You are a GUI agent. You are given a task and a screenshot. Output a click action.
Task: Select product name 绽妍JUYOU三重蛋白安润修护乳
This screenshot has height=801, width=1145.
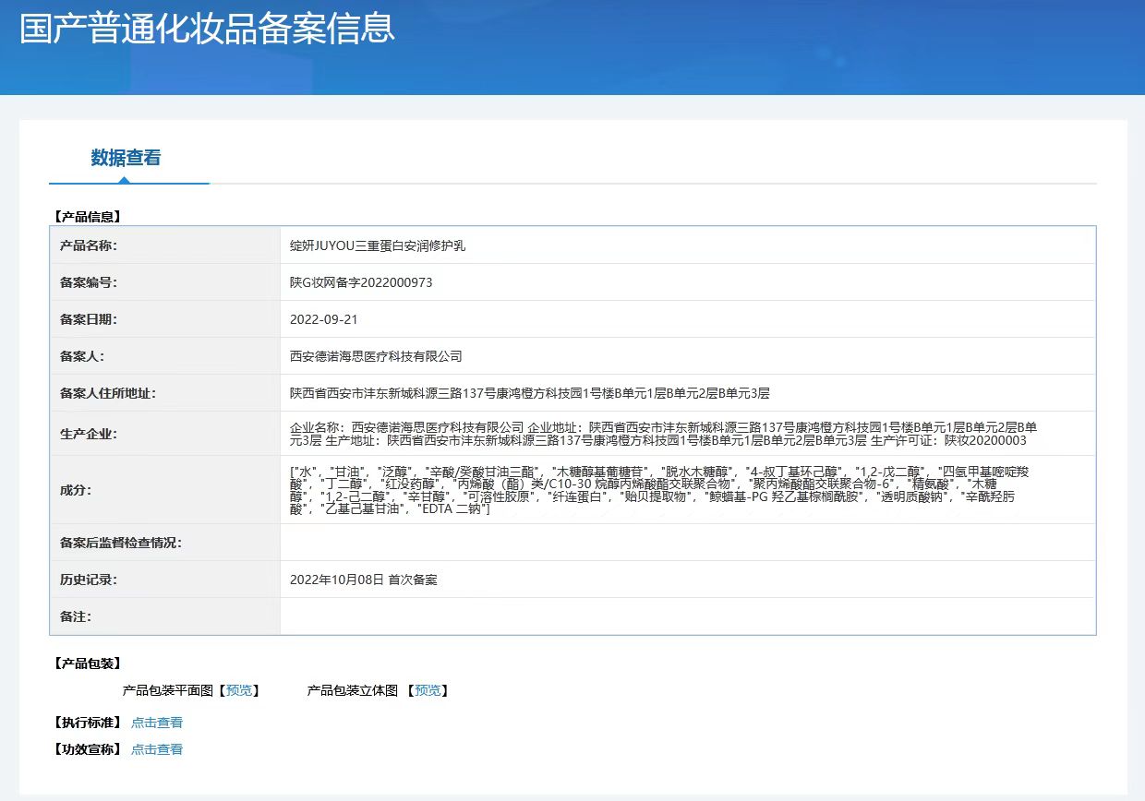pos(384,245)
